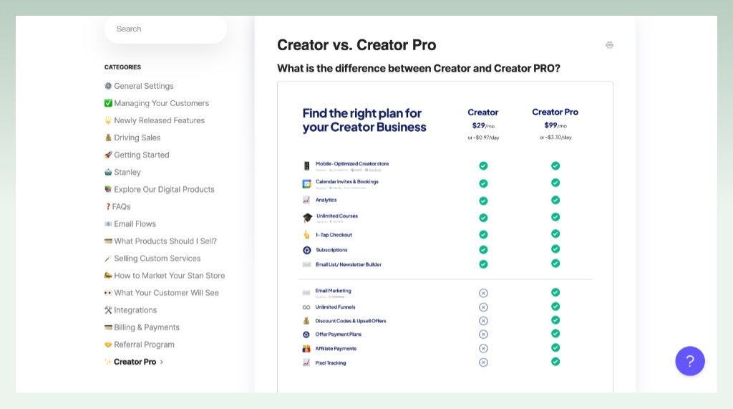
Task: Click the Creator X mark for Affiliate Payments
Action: click(483, 349)
